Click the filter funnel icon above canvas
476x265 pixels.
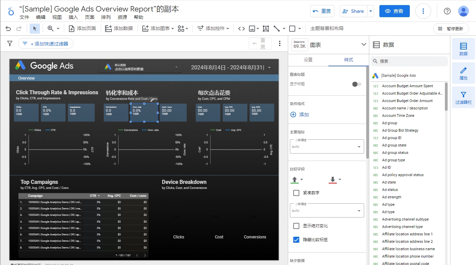tap(10, 43)
